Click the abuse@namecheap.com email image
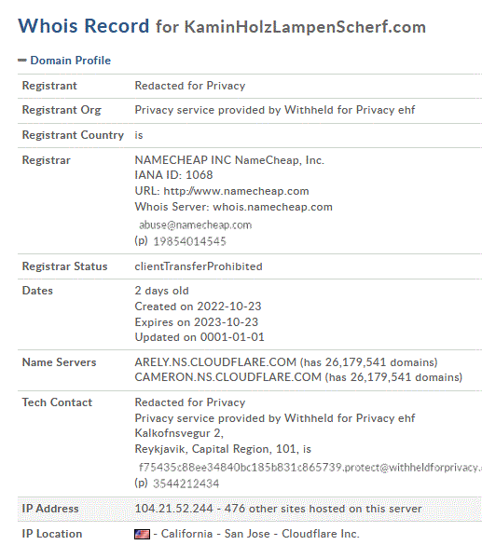482x545 pixels. [x=195, y=225]
